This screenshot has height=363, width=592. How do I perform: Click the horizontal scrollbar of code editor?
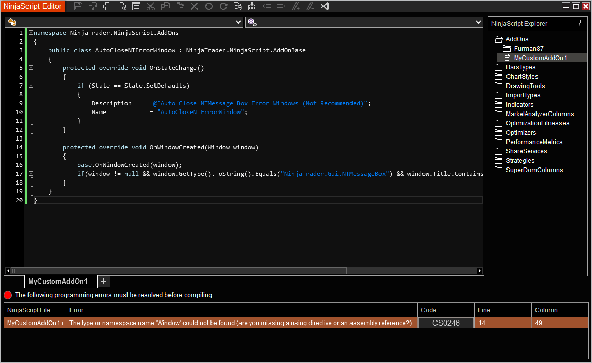tap(179, 271)
